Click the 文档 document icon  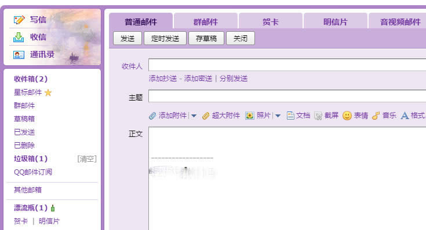point(290,116)
